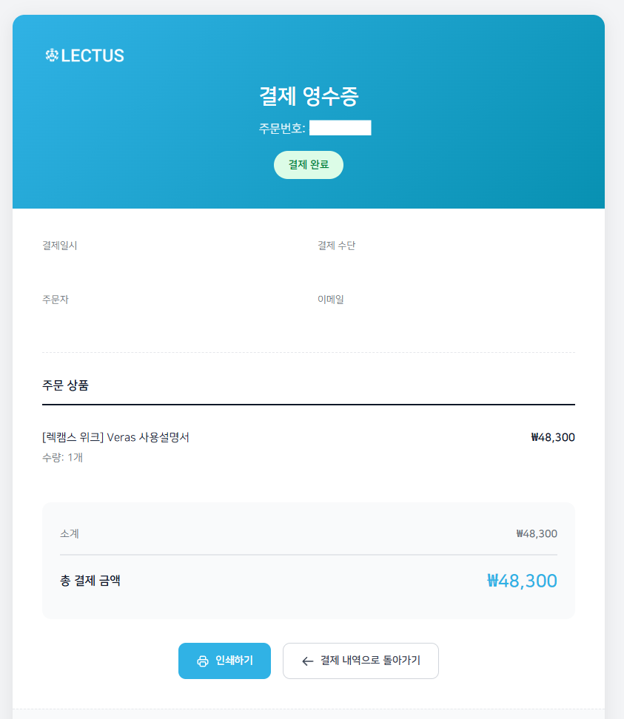
Task: Go back via 결제 내역으로 돌아가기 text
Action: point(370,661)
